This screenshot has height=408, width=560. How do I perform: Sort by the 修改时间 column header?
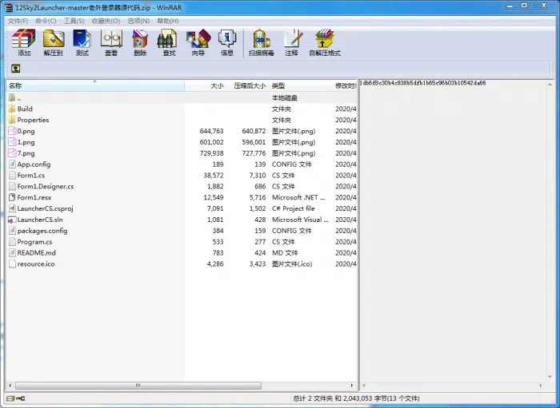click(345, 85)
